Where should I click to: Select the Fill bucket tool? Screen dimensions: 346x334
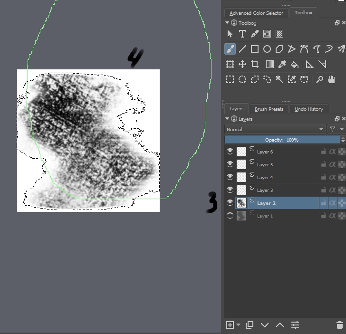pos(295,64)
